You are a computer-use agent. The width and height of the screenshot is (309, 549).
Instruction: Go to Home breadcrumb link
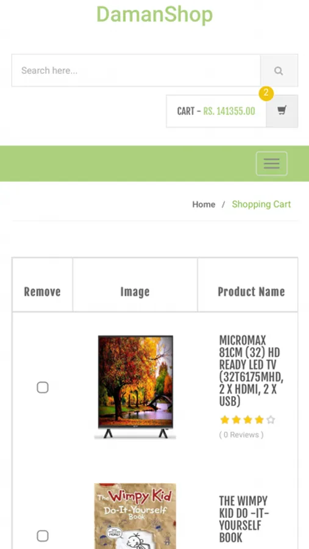(204, 204)
